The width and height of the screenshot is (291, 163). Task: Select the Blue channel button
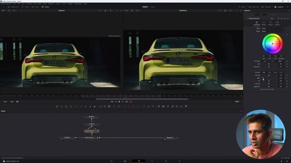(281, 72)
